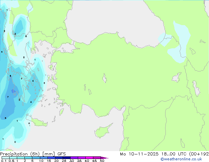Click the '[mm]' unit label
This screenshot has height=162, width=209.
[48, 154]
